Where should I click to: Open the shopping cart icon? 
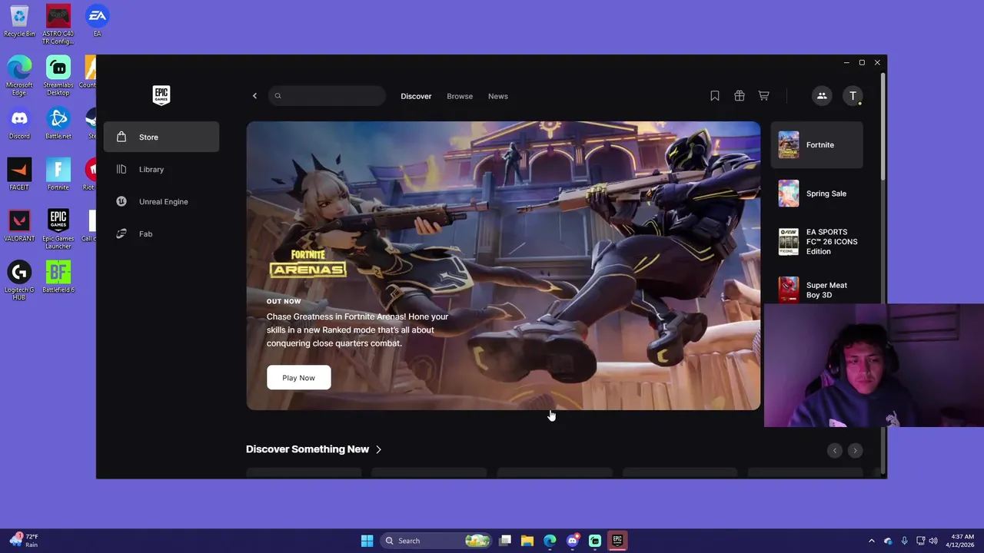763,96
